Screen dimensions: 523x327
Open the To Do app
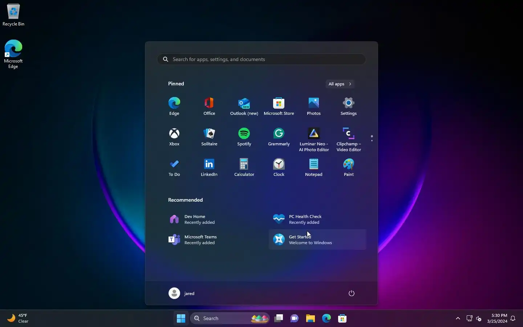(x=174, y=167)
